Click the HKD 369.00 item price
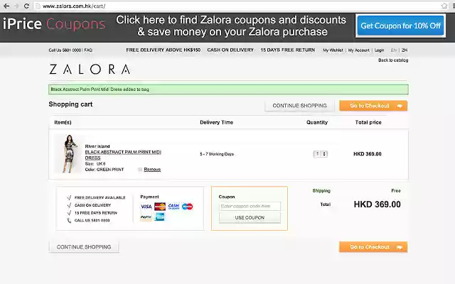This screenshot has height=284, width=455. tap(368, 154)
